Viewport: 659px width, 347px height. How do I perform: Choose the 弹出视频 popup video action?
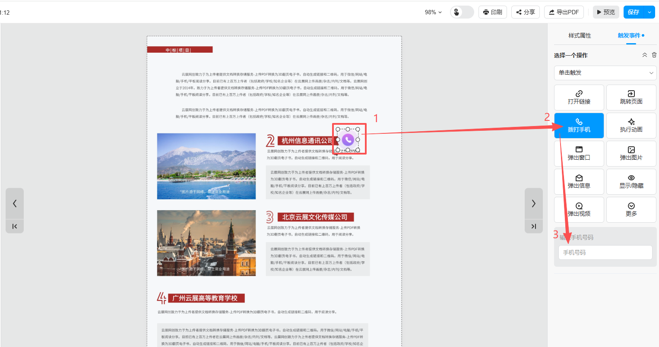coord(579,210)
